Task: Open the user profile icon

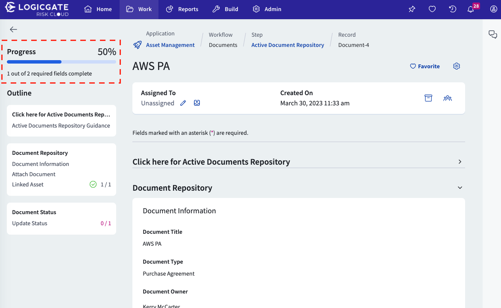Action: (494, 9)
